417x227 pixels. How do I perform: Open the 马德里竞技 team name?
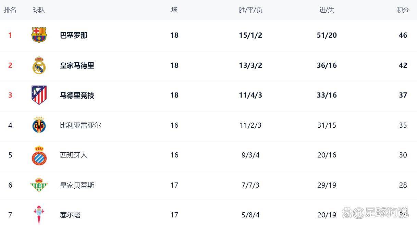[77, 95]
